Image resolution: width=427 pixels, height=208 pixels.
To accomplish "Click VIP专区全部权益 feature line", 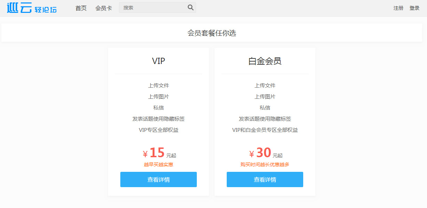I will [x=159, y=130].
